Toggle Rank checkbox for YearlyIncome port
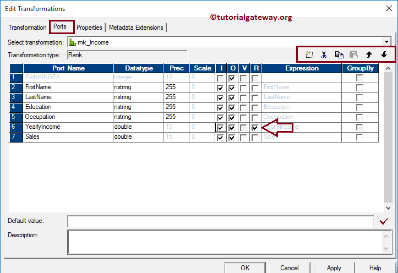 click(x=255, y=128)
